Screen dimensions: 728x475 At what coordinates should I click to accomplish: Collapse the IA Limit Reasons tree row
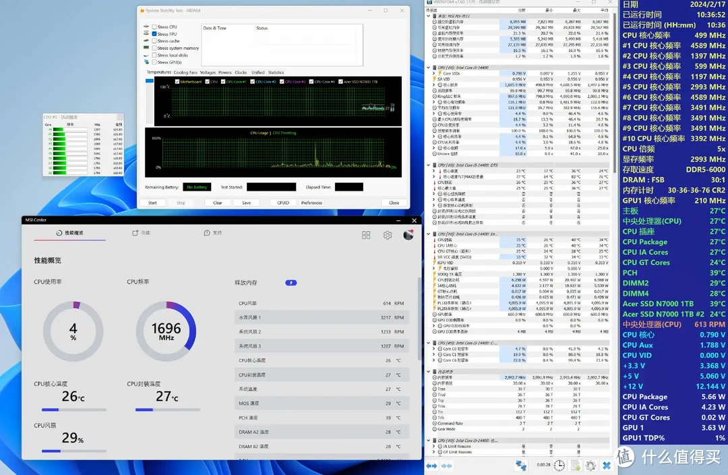433,447
